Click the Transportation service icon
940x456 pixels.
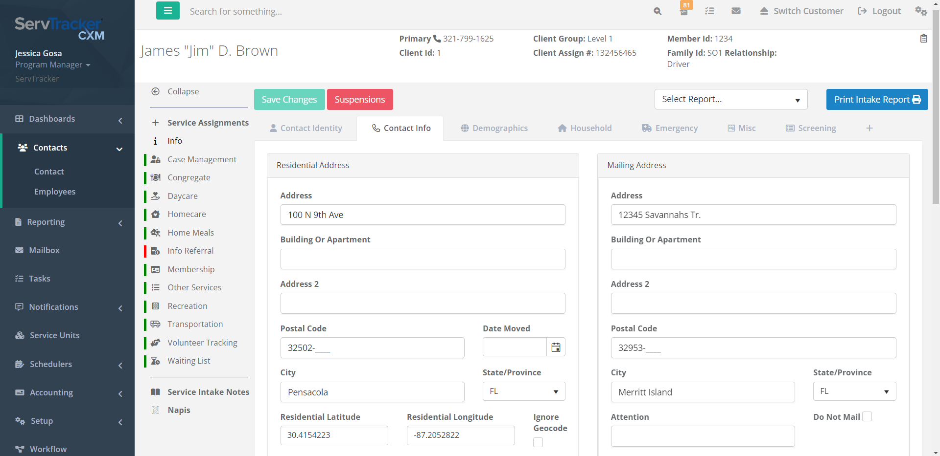156,324
